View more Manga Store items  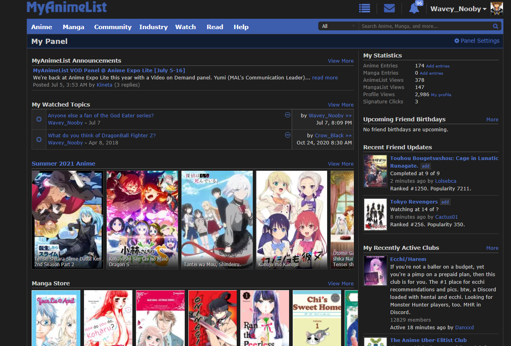341,284
